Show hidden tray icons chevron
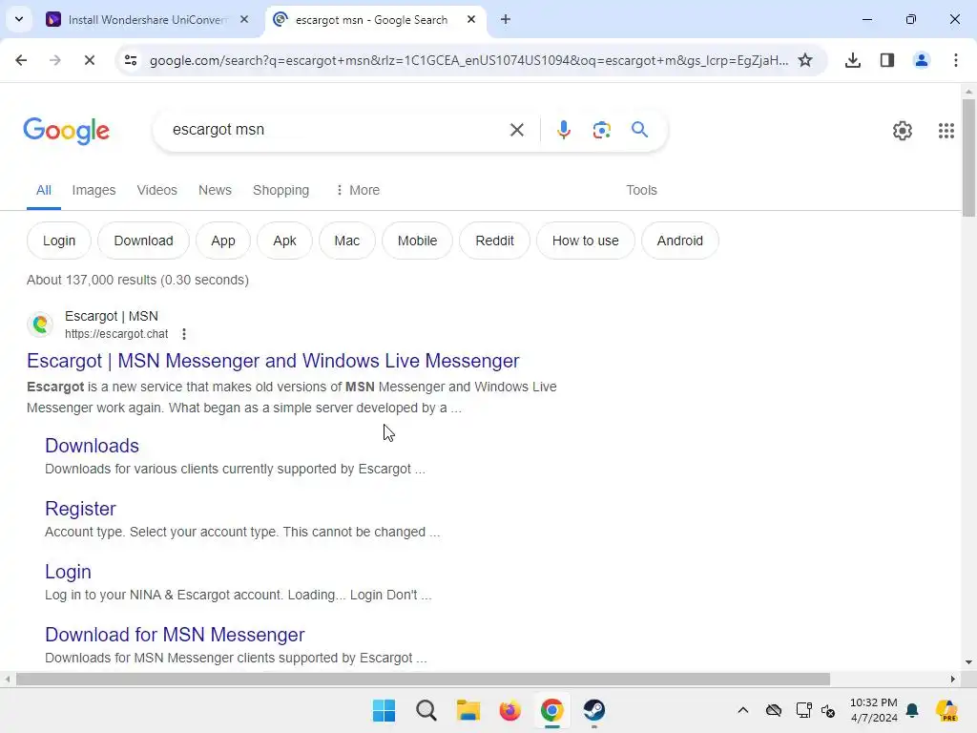The width and height of the screenshot is (977, 733). (x=742, y=710)
